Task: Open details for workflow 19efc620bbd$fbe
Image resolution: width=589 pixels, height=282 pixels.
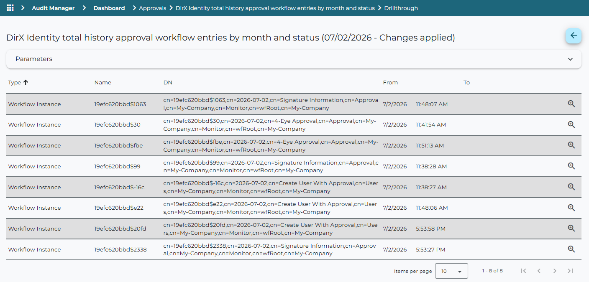Action: 571,145
